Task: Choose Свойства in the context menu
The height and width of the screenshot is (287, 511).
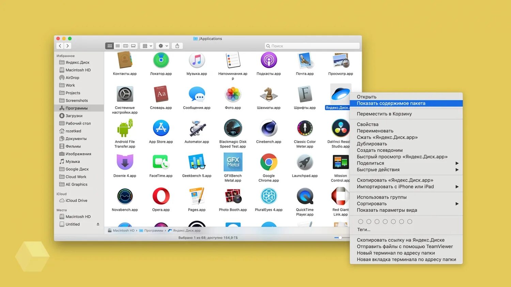Action: coord(406,124)
